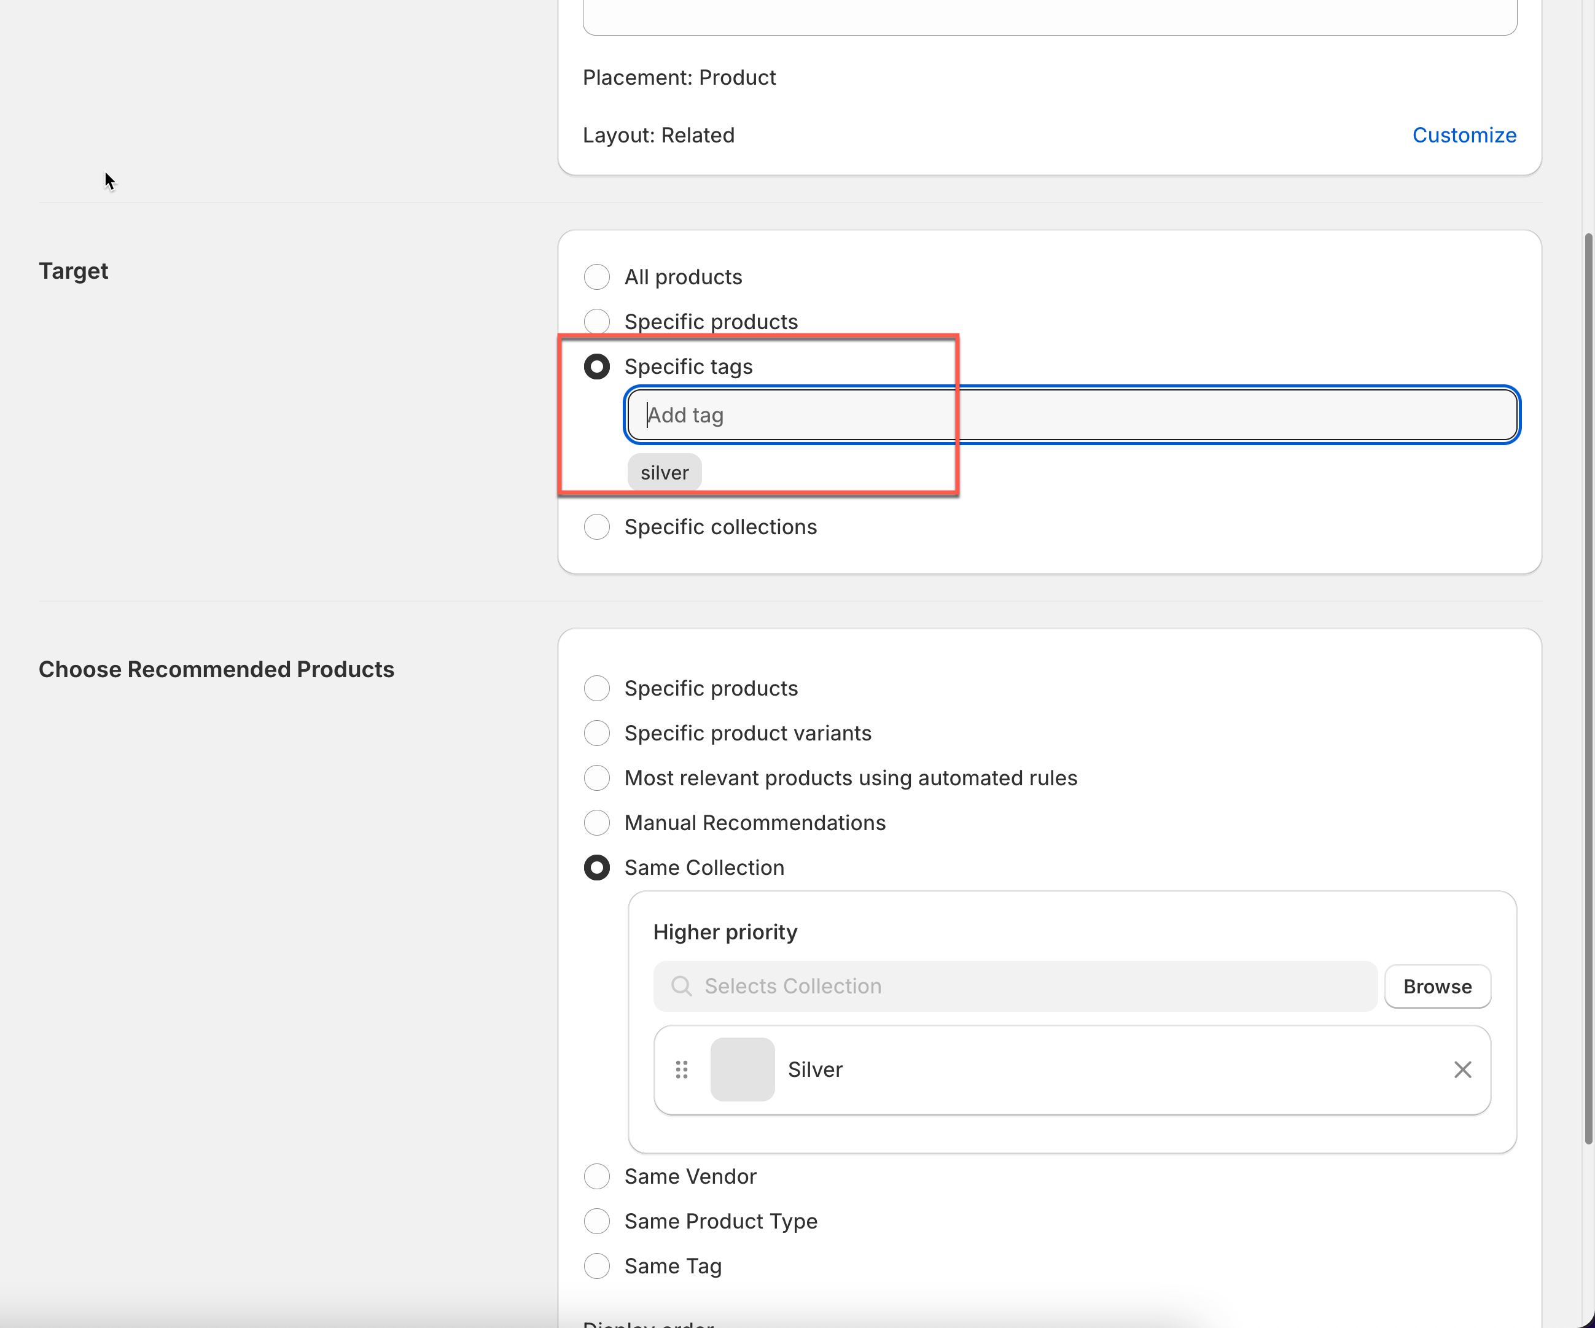Select Specific products under Target

[597, 321]
